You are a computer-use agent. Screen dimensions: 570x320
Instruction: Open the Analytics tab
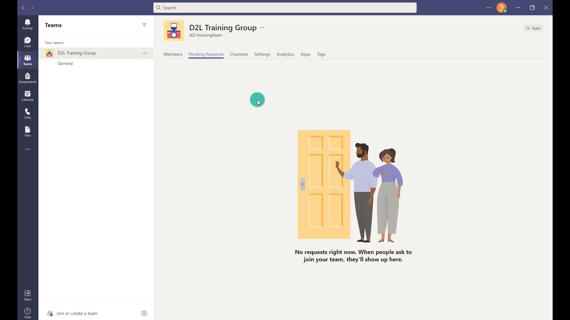[x=285, y=54]
